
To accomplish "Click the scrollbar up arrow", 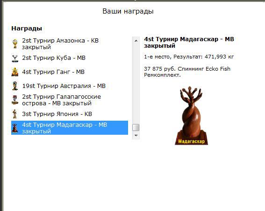I will click(136, 41).
